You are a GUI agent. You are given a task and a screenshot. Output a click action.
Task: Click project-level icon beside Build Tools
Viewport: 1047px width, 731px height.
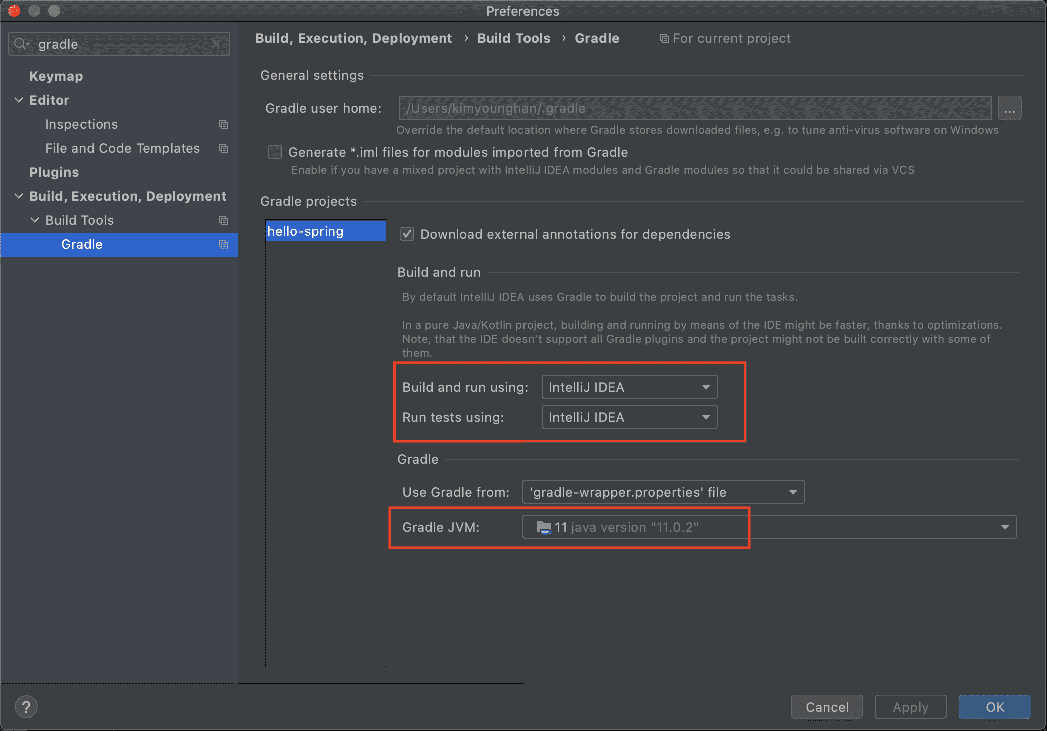click(224, 220)
